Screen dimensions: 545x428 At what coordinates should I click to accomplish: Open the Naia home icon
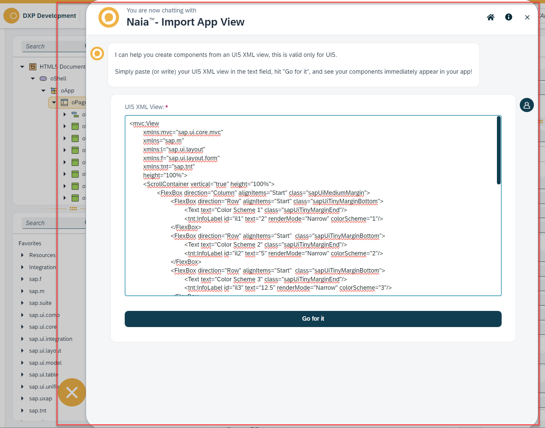(x=491, y=17)
